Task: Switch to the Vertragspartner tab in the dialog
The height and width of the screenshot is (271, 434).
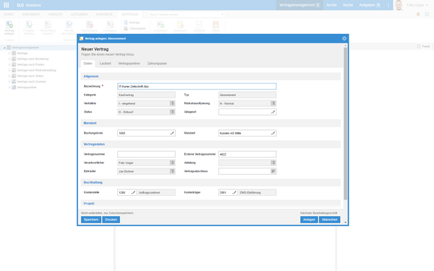Action: point(129,64)
